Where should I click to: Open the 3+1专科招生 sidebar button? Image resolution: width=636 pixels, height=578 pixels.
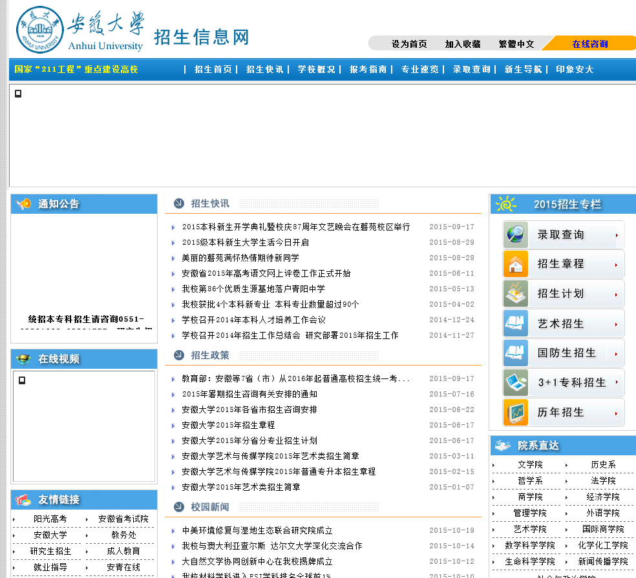pyautogui.click(x=564, y=382)
